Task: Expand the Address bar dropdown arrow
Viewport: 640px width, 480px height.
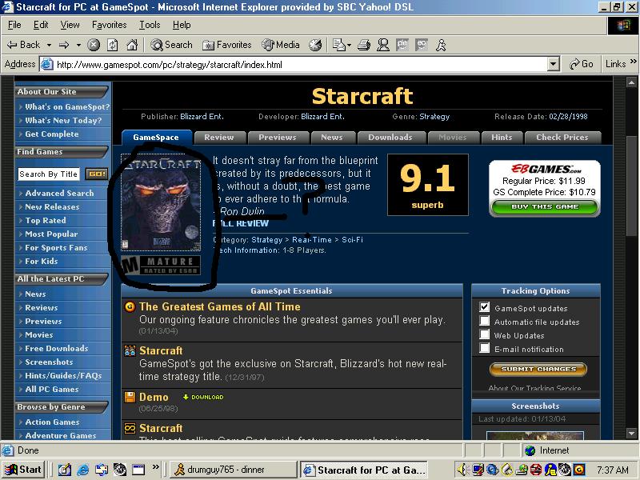Action: 553,64
